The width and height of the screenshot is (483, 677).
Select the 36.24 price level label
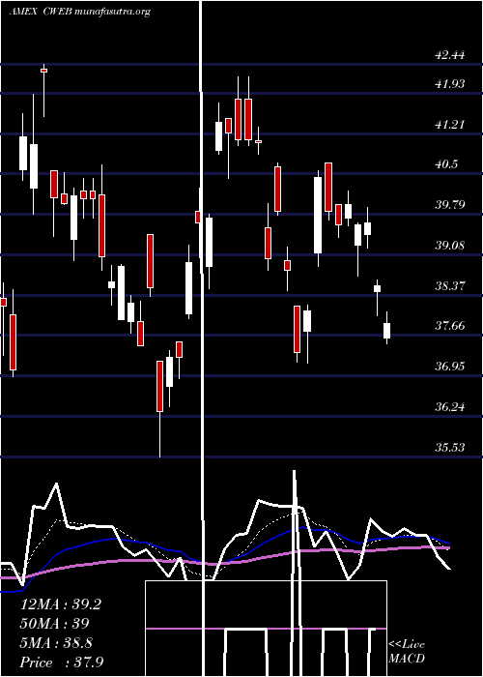[450, 407]
